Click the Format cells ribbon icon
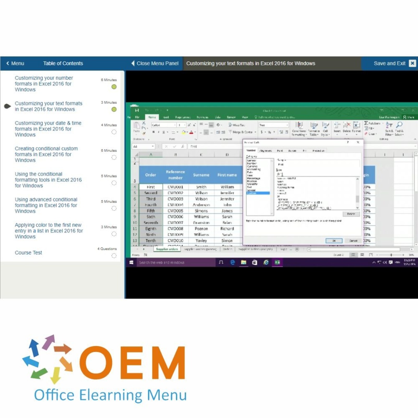Viewport: 418px width, 418px height. click(x=356, y=125)
